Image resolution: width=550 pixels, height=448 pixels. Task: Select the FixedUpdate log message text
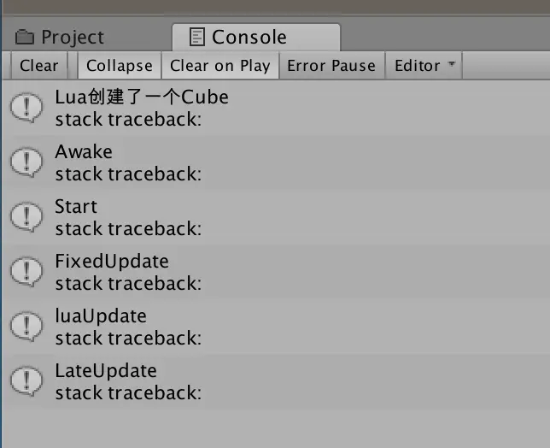112,262
